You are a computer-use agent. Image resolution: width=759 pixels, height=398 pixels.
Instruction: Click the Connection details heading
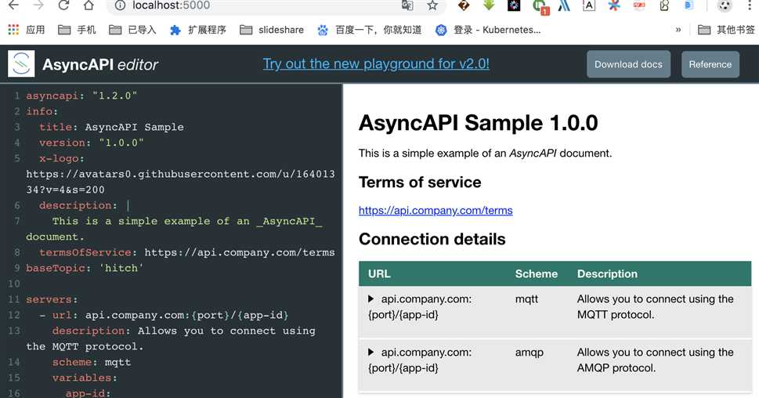[x=432, y=239]
